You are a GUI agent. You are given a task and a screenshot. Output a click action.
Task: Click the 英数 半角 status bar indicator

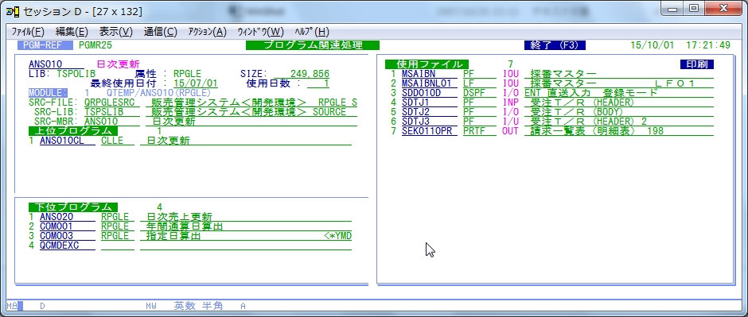point(198,306)
